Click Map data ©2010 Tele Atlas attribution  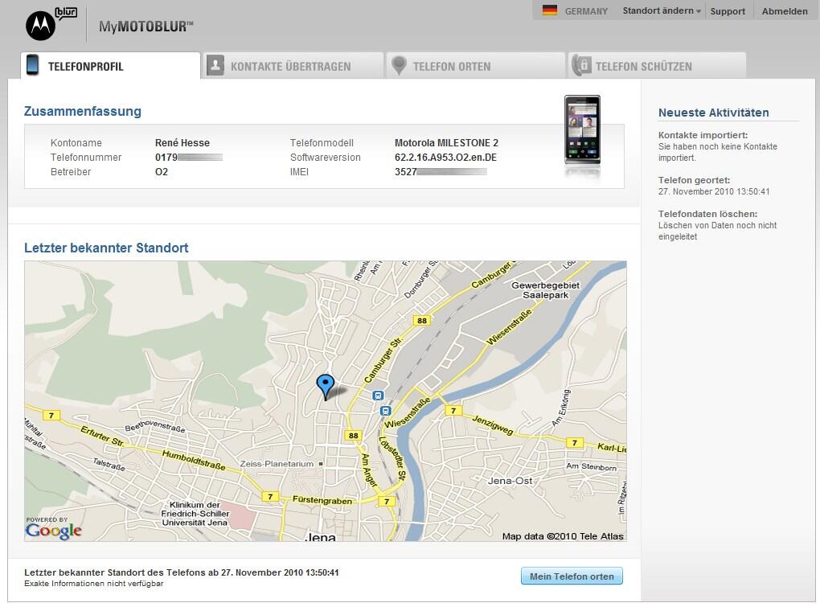click(563, 536)
